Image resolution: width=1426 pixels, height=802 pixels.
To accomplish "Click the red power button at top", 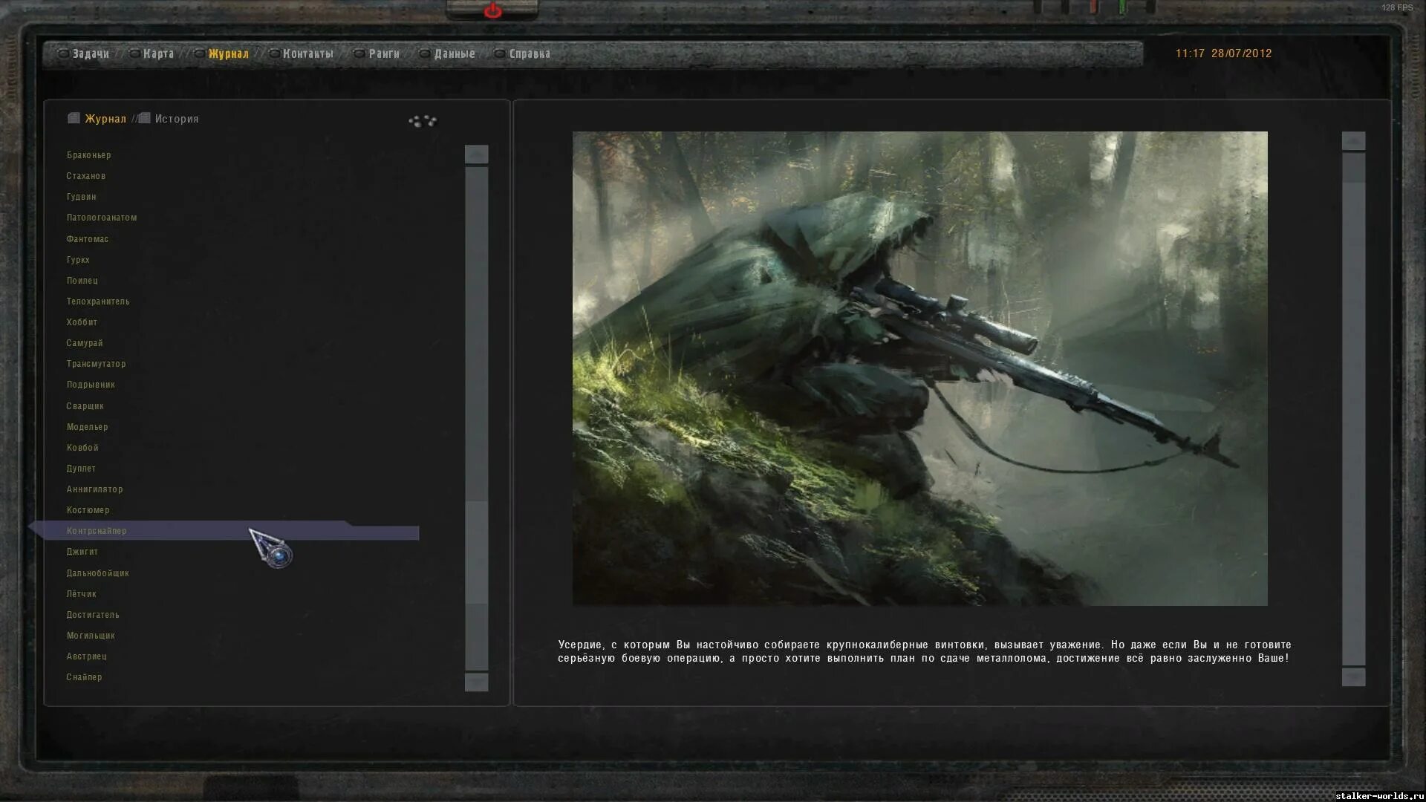I will click(492, 11).
